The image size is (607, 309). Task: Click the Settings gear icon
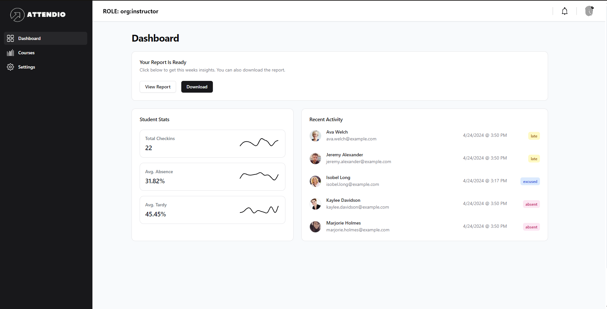(x=10, y=67)
